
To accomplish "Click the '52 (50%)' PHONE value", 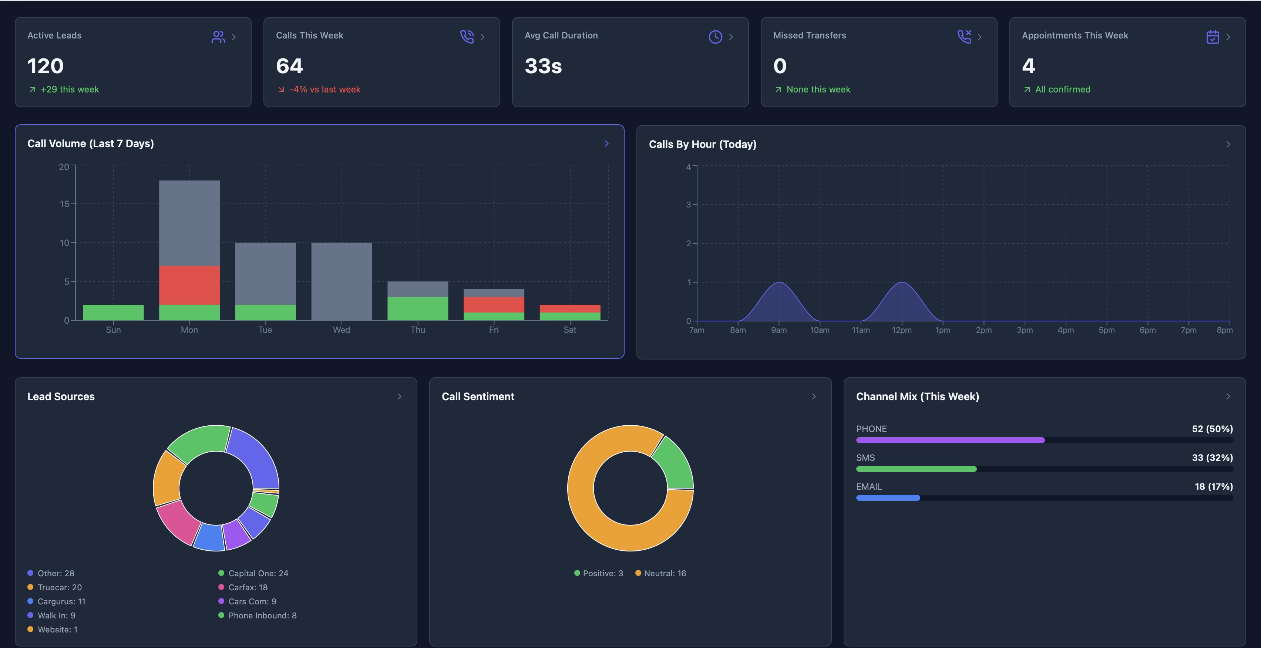I will click(x=1213, y=429).
